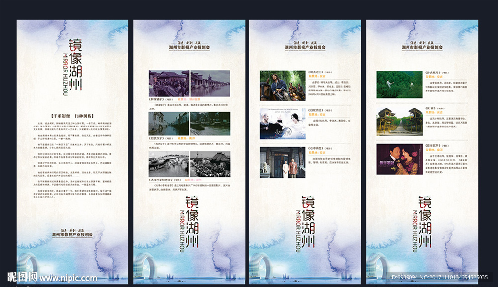Open the 功夫之王 bamboo forest film still
This screenshot has height=287, width=498.
[283, 86]
